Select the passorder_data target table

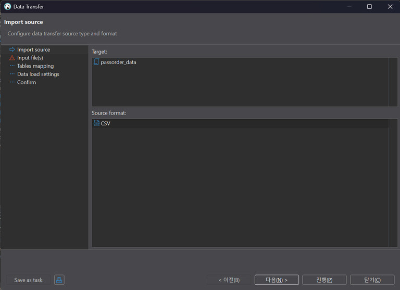[118, 62]
